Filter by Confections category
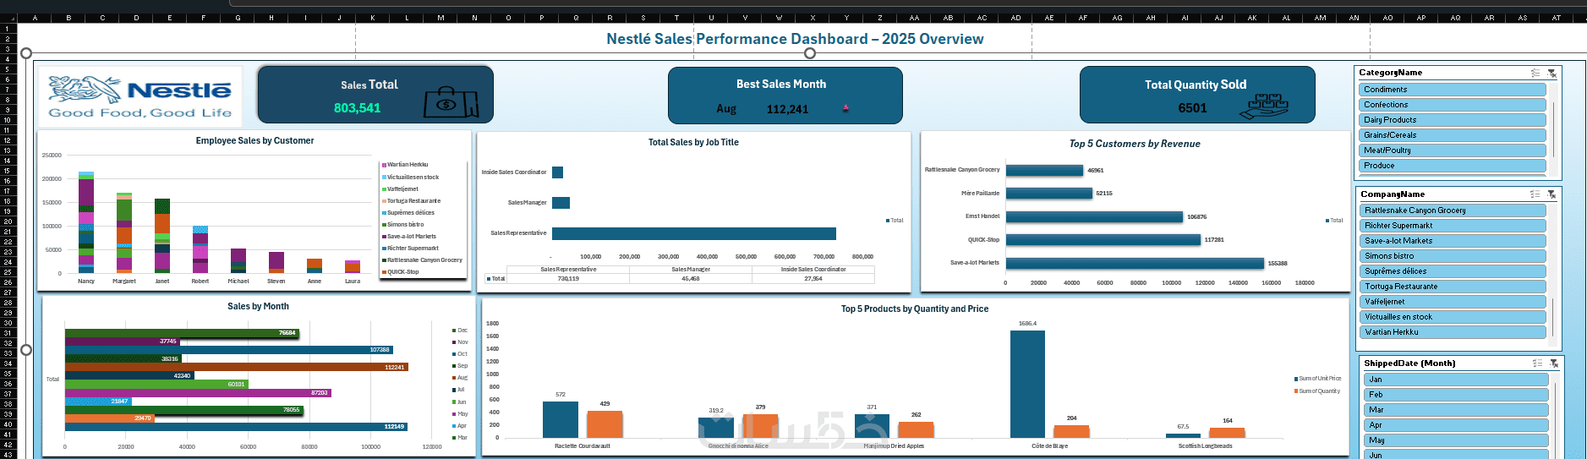This screenshot has height=459, width=1587. (1452, 105)
